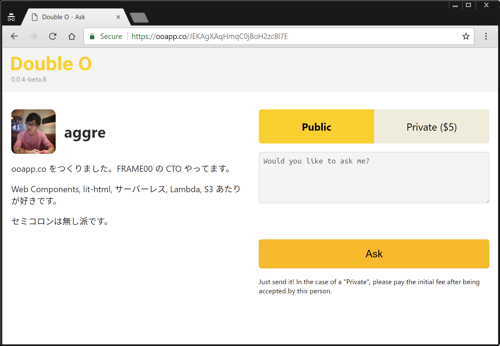The width and height of the screenshot is (500, 346).
Task: Click the Double O logo heading
Action: pyautogui.click(x=51, y=64)
